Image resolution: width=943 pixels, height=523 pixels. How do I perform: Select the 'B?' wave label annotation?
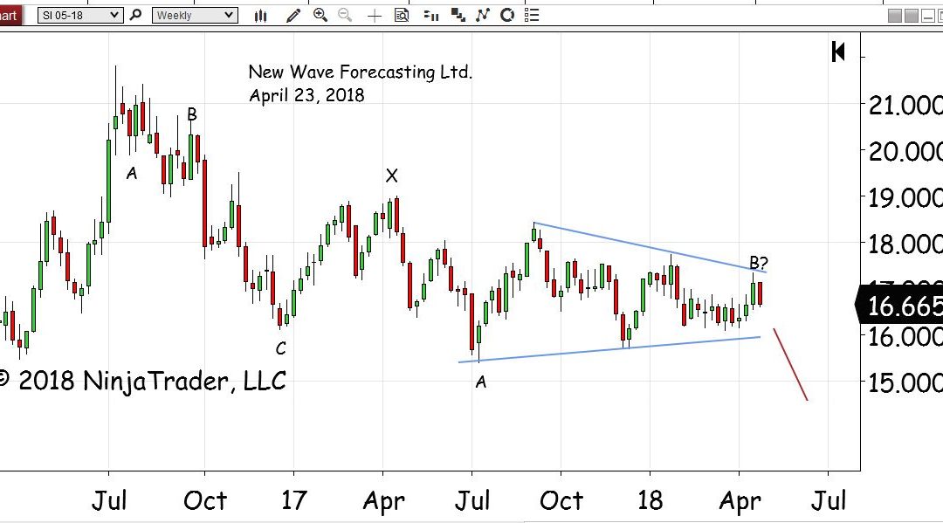[759, 263]
